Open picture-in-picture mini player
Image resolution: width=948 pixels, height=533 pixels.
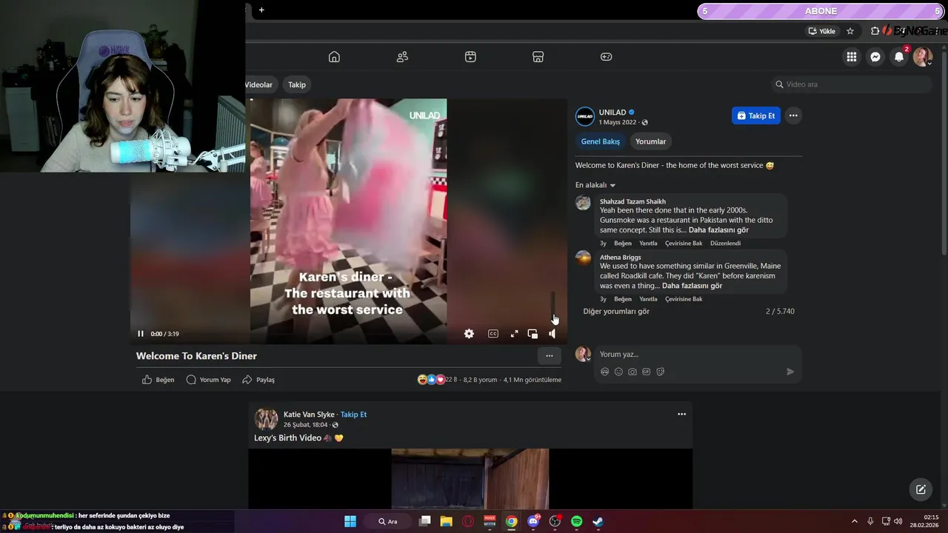pyautogui.click(x=533, y=334)
